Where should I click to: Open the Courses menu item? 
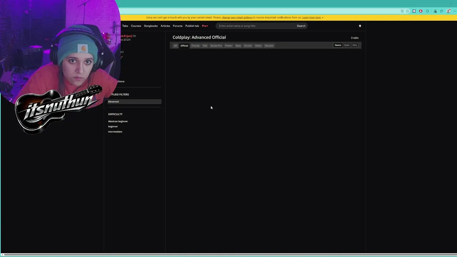[x=136, y=26]
